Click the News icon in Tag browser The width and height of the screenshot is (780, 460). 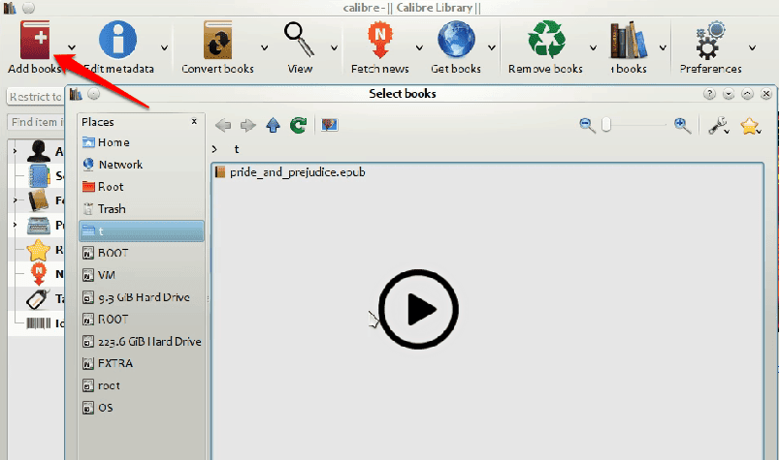click(39, 274)
